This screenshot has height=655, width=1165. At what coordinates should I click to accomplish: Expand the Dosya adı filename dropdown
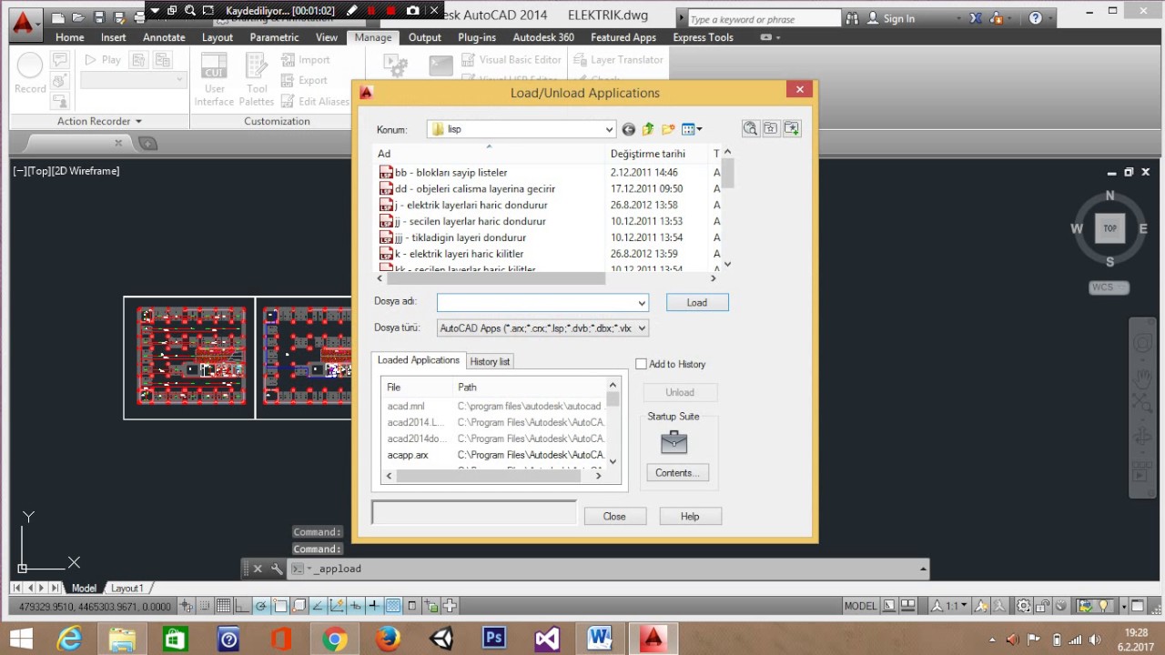[642, 303]
